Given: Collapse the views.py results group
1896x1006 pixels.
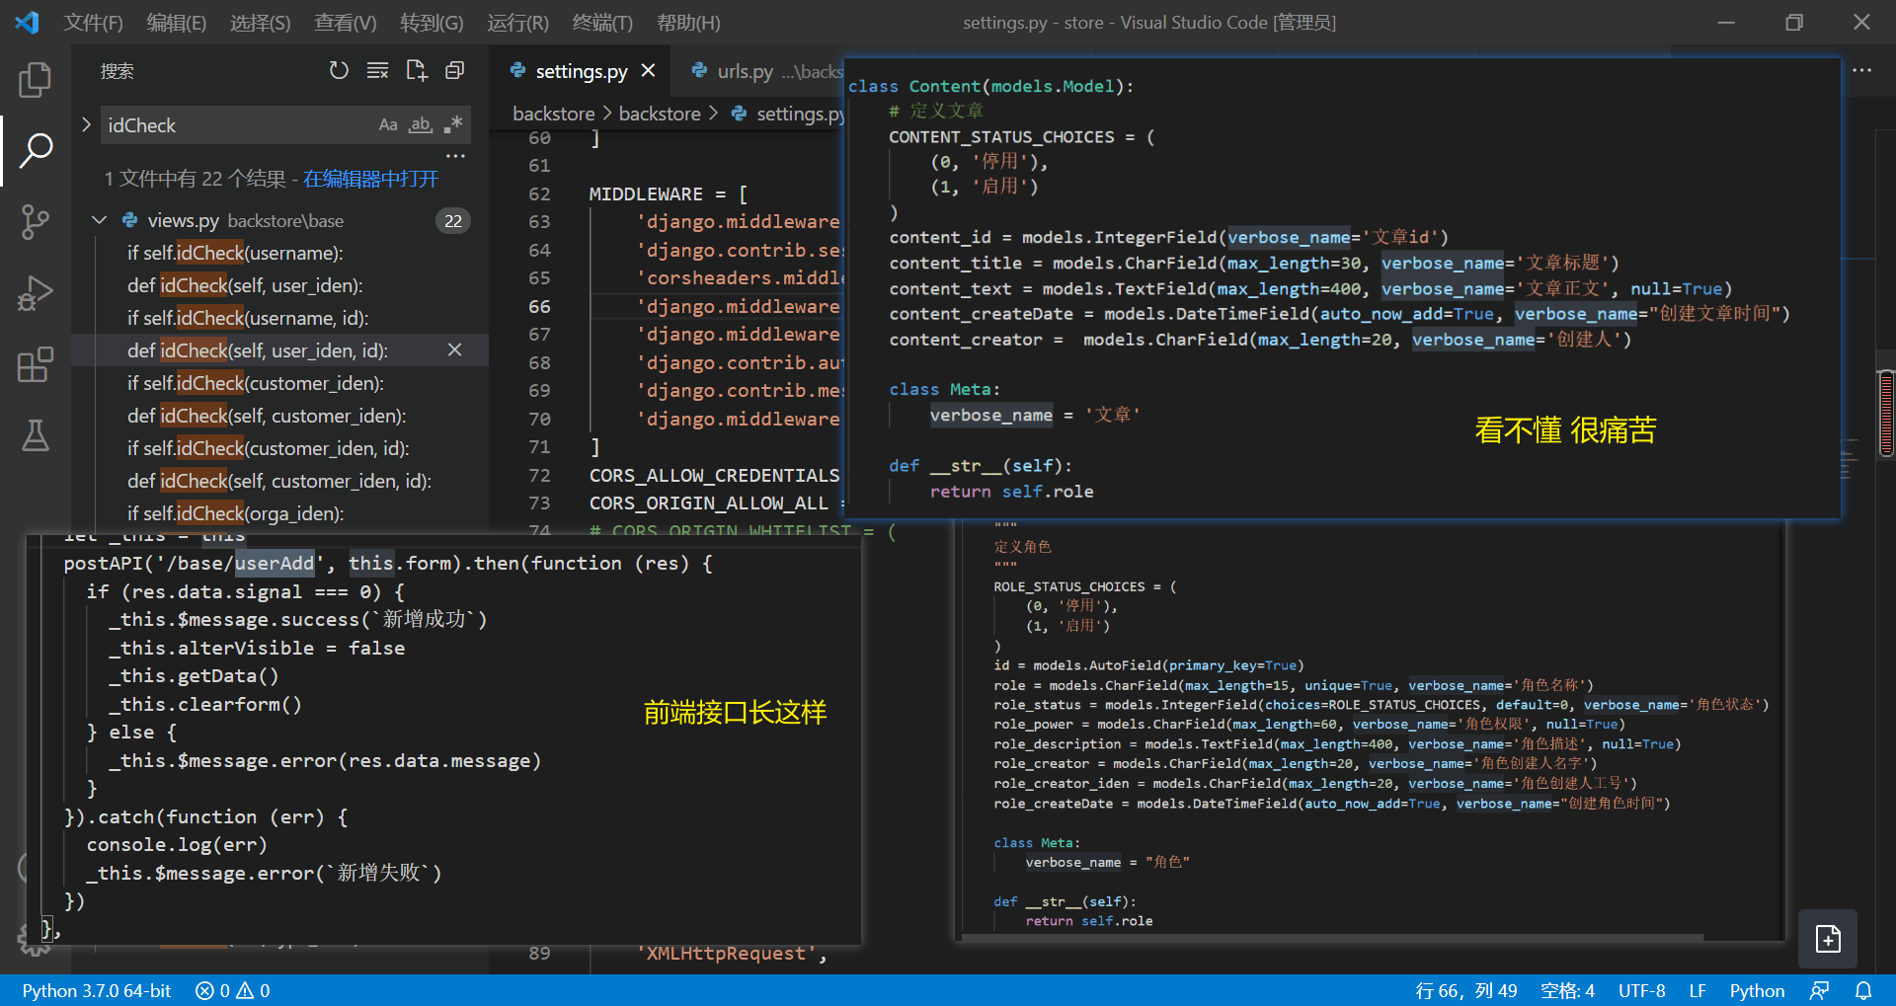Looking at the screenshot, I should click(99, 220).
